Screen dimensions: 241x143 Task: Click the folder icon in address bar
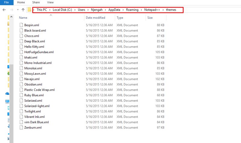(x=29, y=10)
